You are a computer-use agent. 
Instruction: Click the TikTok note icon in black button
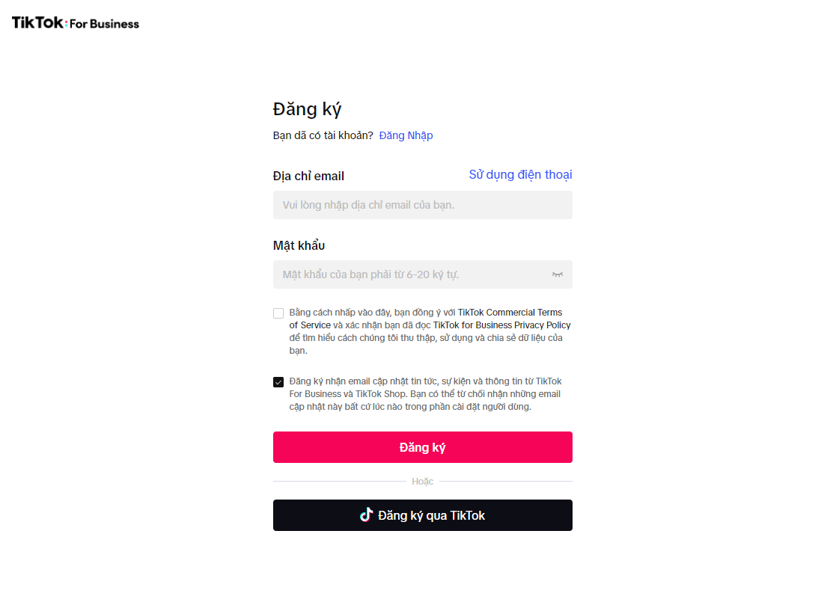click(366, 515)
